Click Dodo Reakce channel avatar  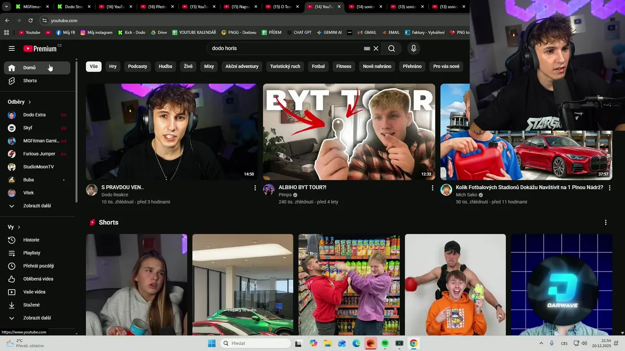coord(92,190)
